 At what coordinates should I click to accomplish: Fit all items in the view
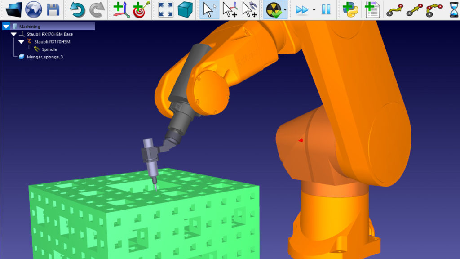tap(165, 9)
